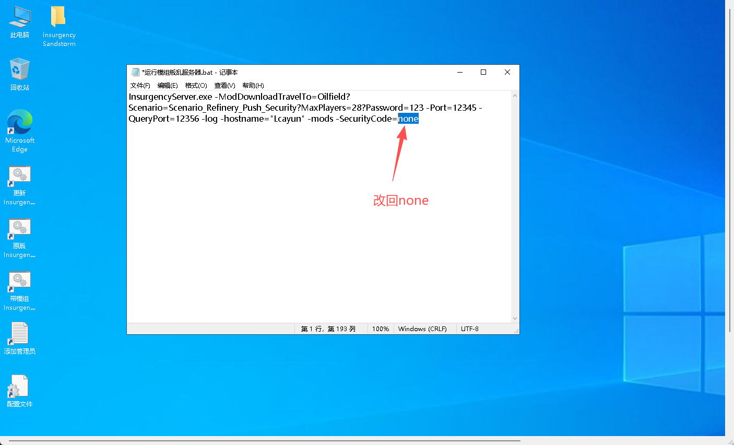Click the highlighted word none in the text
The image size is (734, 445).
[408, 119]
